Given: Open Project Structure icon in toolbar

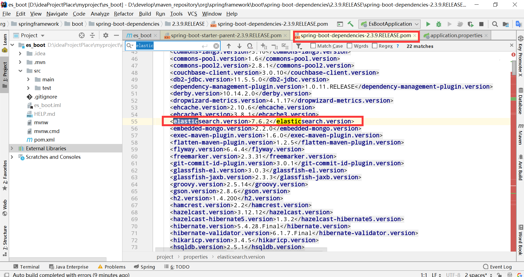Looking at the screenshot, I should [x=506, y=24].
